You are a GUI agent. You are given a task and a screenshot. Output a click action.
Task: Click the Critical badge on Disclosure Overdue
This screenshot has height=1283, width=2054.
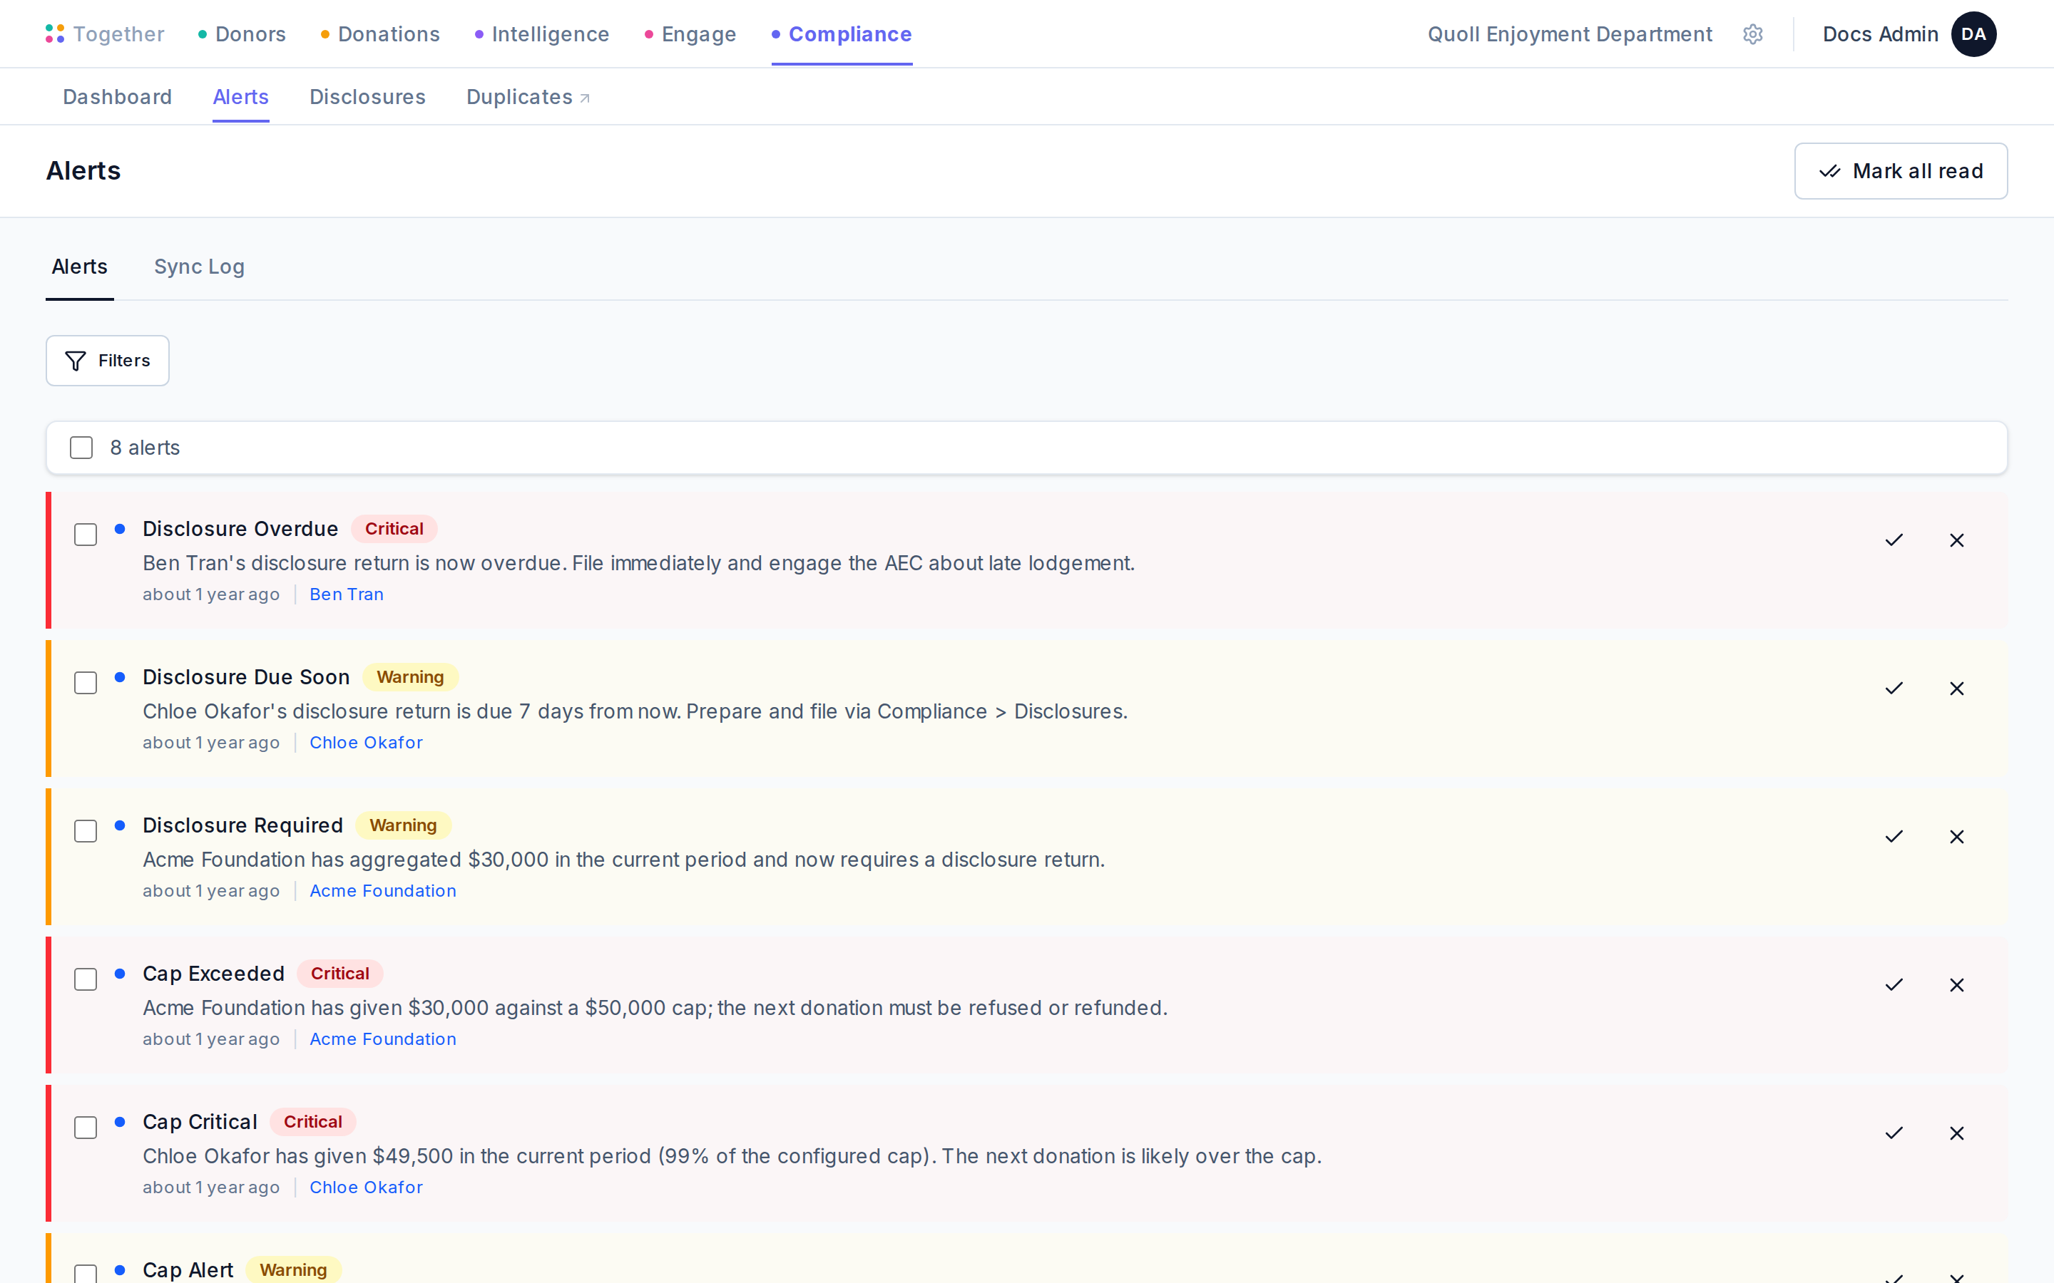pyautogui.click(x=394, y=529)
